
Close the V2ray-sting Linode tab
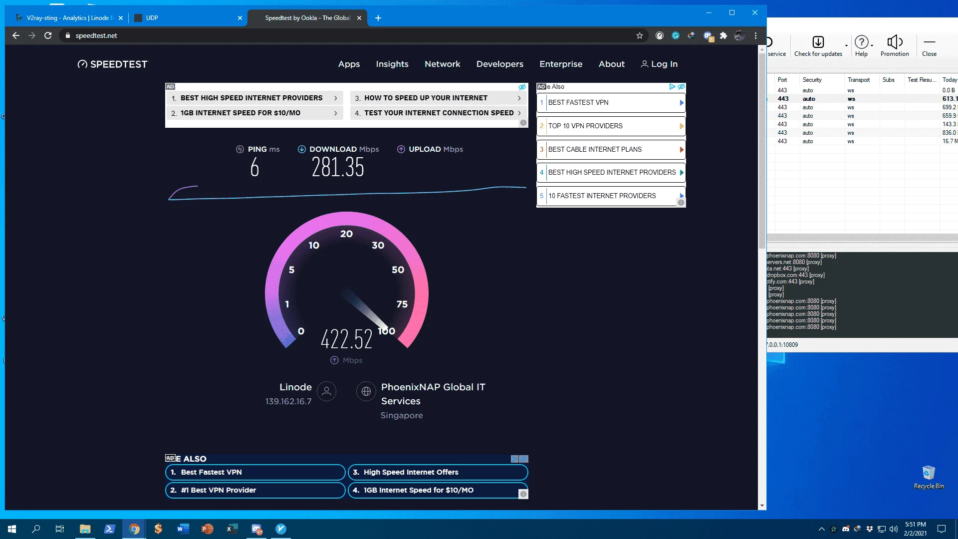121,18
